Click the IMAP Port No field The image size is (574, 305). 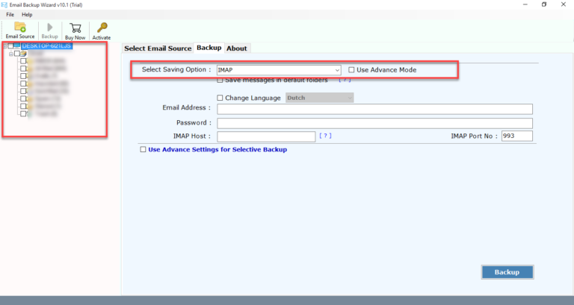pos(516,136)
